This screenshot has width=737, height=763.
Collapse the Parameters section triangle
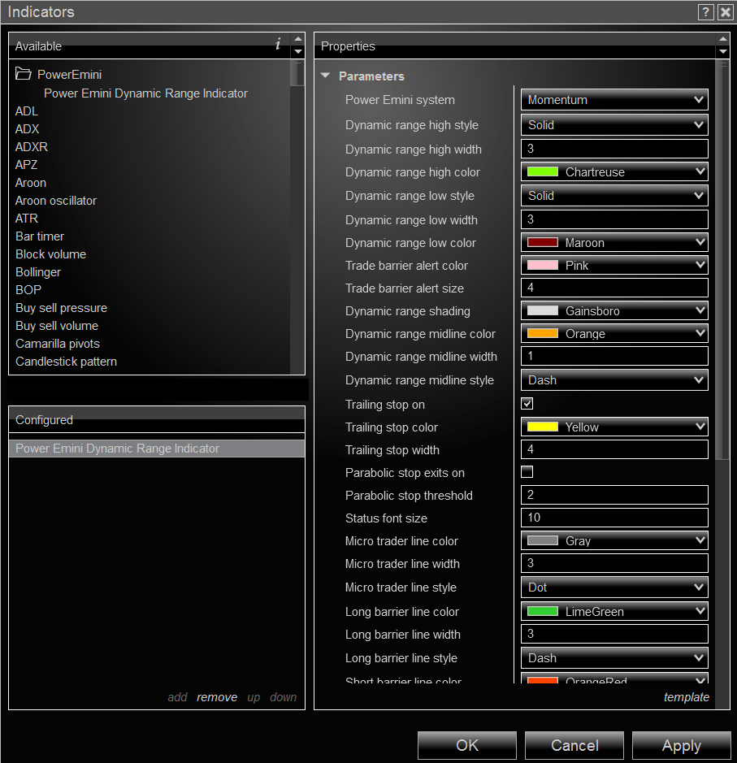pos(326,76)
